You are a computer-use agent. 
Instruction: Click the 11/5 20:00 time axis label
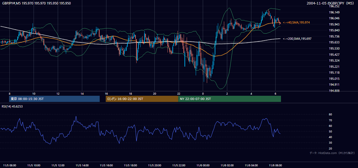pos(155,165)
